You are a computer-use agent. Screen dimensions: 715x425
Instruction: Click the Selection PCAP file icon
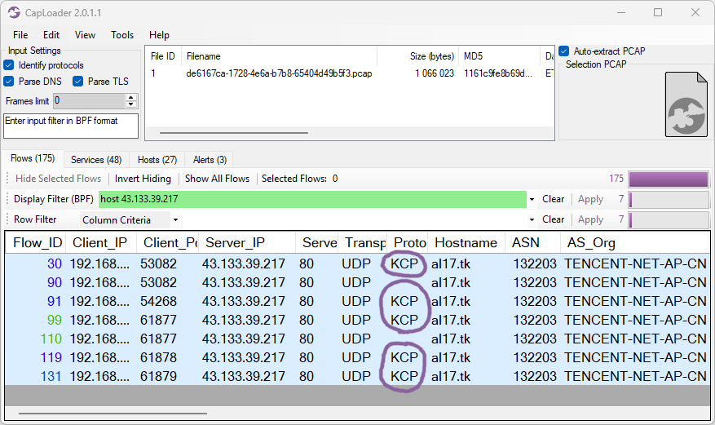coord(686,104)
